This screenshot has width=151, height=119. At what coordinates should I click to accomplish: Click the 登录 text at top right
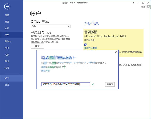pos(143,7)
